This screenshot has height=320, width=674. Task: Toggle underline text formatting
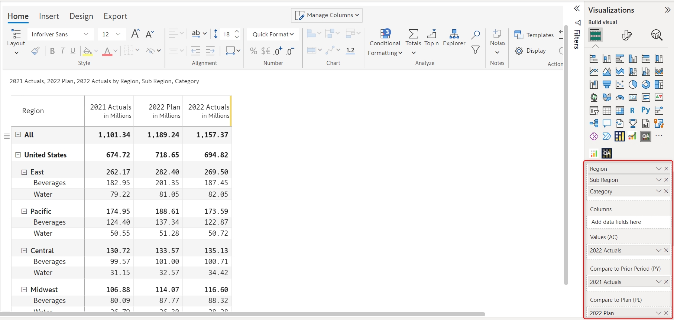point(73,51)
